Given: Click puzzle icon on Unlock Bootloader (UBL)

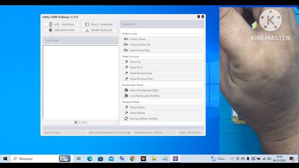Looking at the screenshot, I should click(126, 90).
